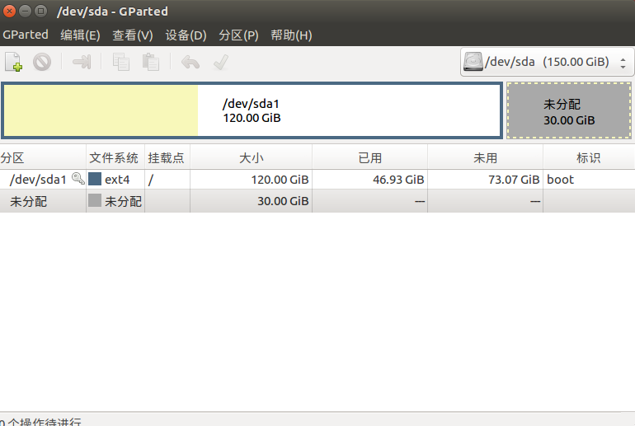Screen dimensions: 635x426
Task: Open the 帮助(H) menu
Action: click(291, 35)
